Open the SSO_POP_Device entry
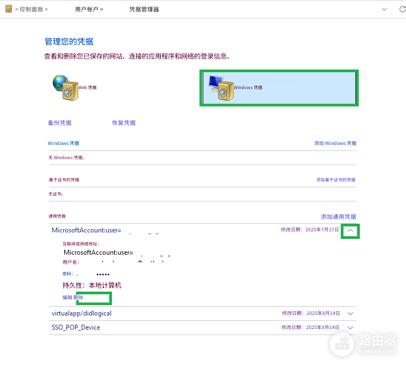The image size is (406, 366). point(76,327)
